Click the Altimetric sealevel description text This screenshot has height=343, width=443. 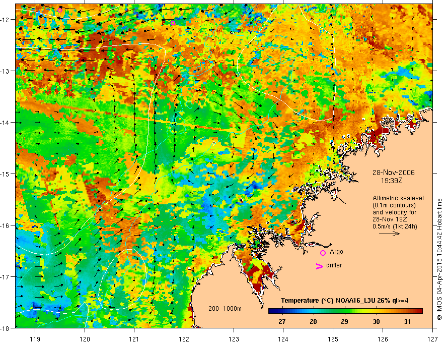pyautogui.click(x=398, y=212)
